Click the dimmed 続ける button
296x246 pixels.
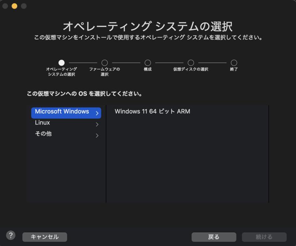point(264,237)
